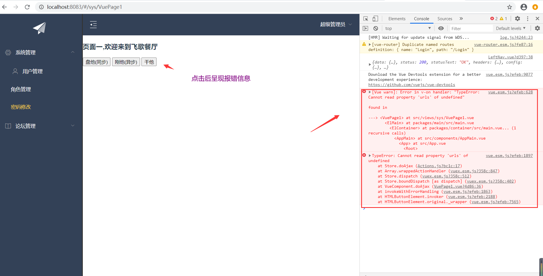The image size is (543, 276).
Task: Bookmark this page with the star icon
Action: click(x=509, y=7)
